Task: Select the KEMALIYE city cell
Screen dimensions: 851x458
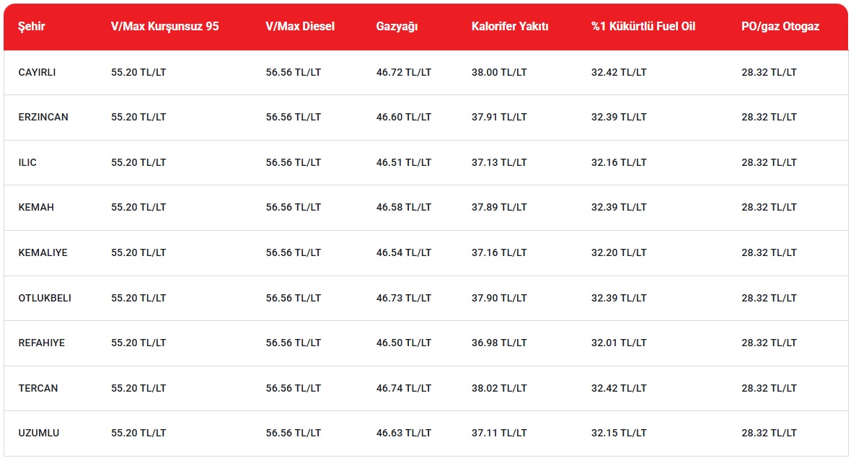Action: [43, 252]
